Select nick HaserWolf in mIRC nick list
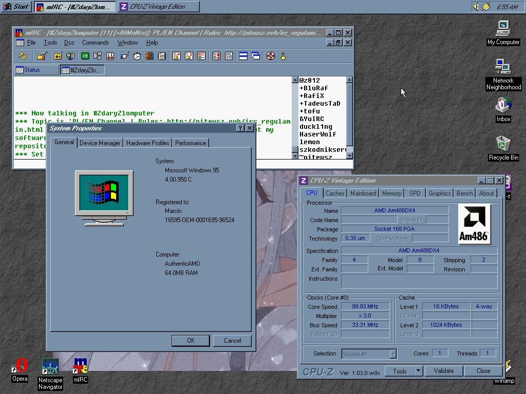Viewport: 526px width, 394px height. click(317, 134)
